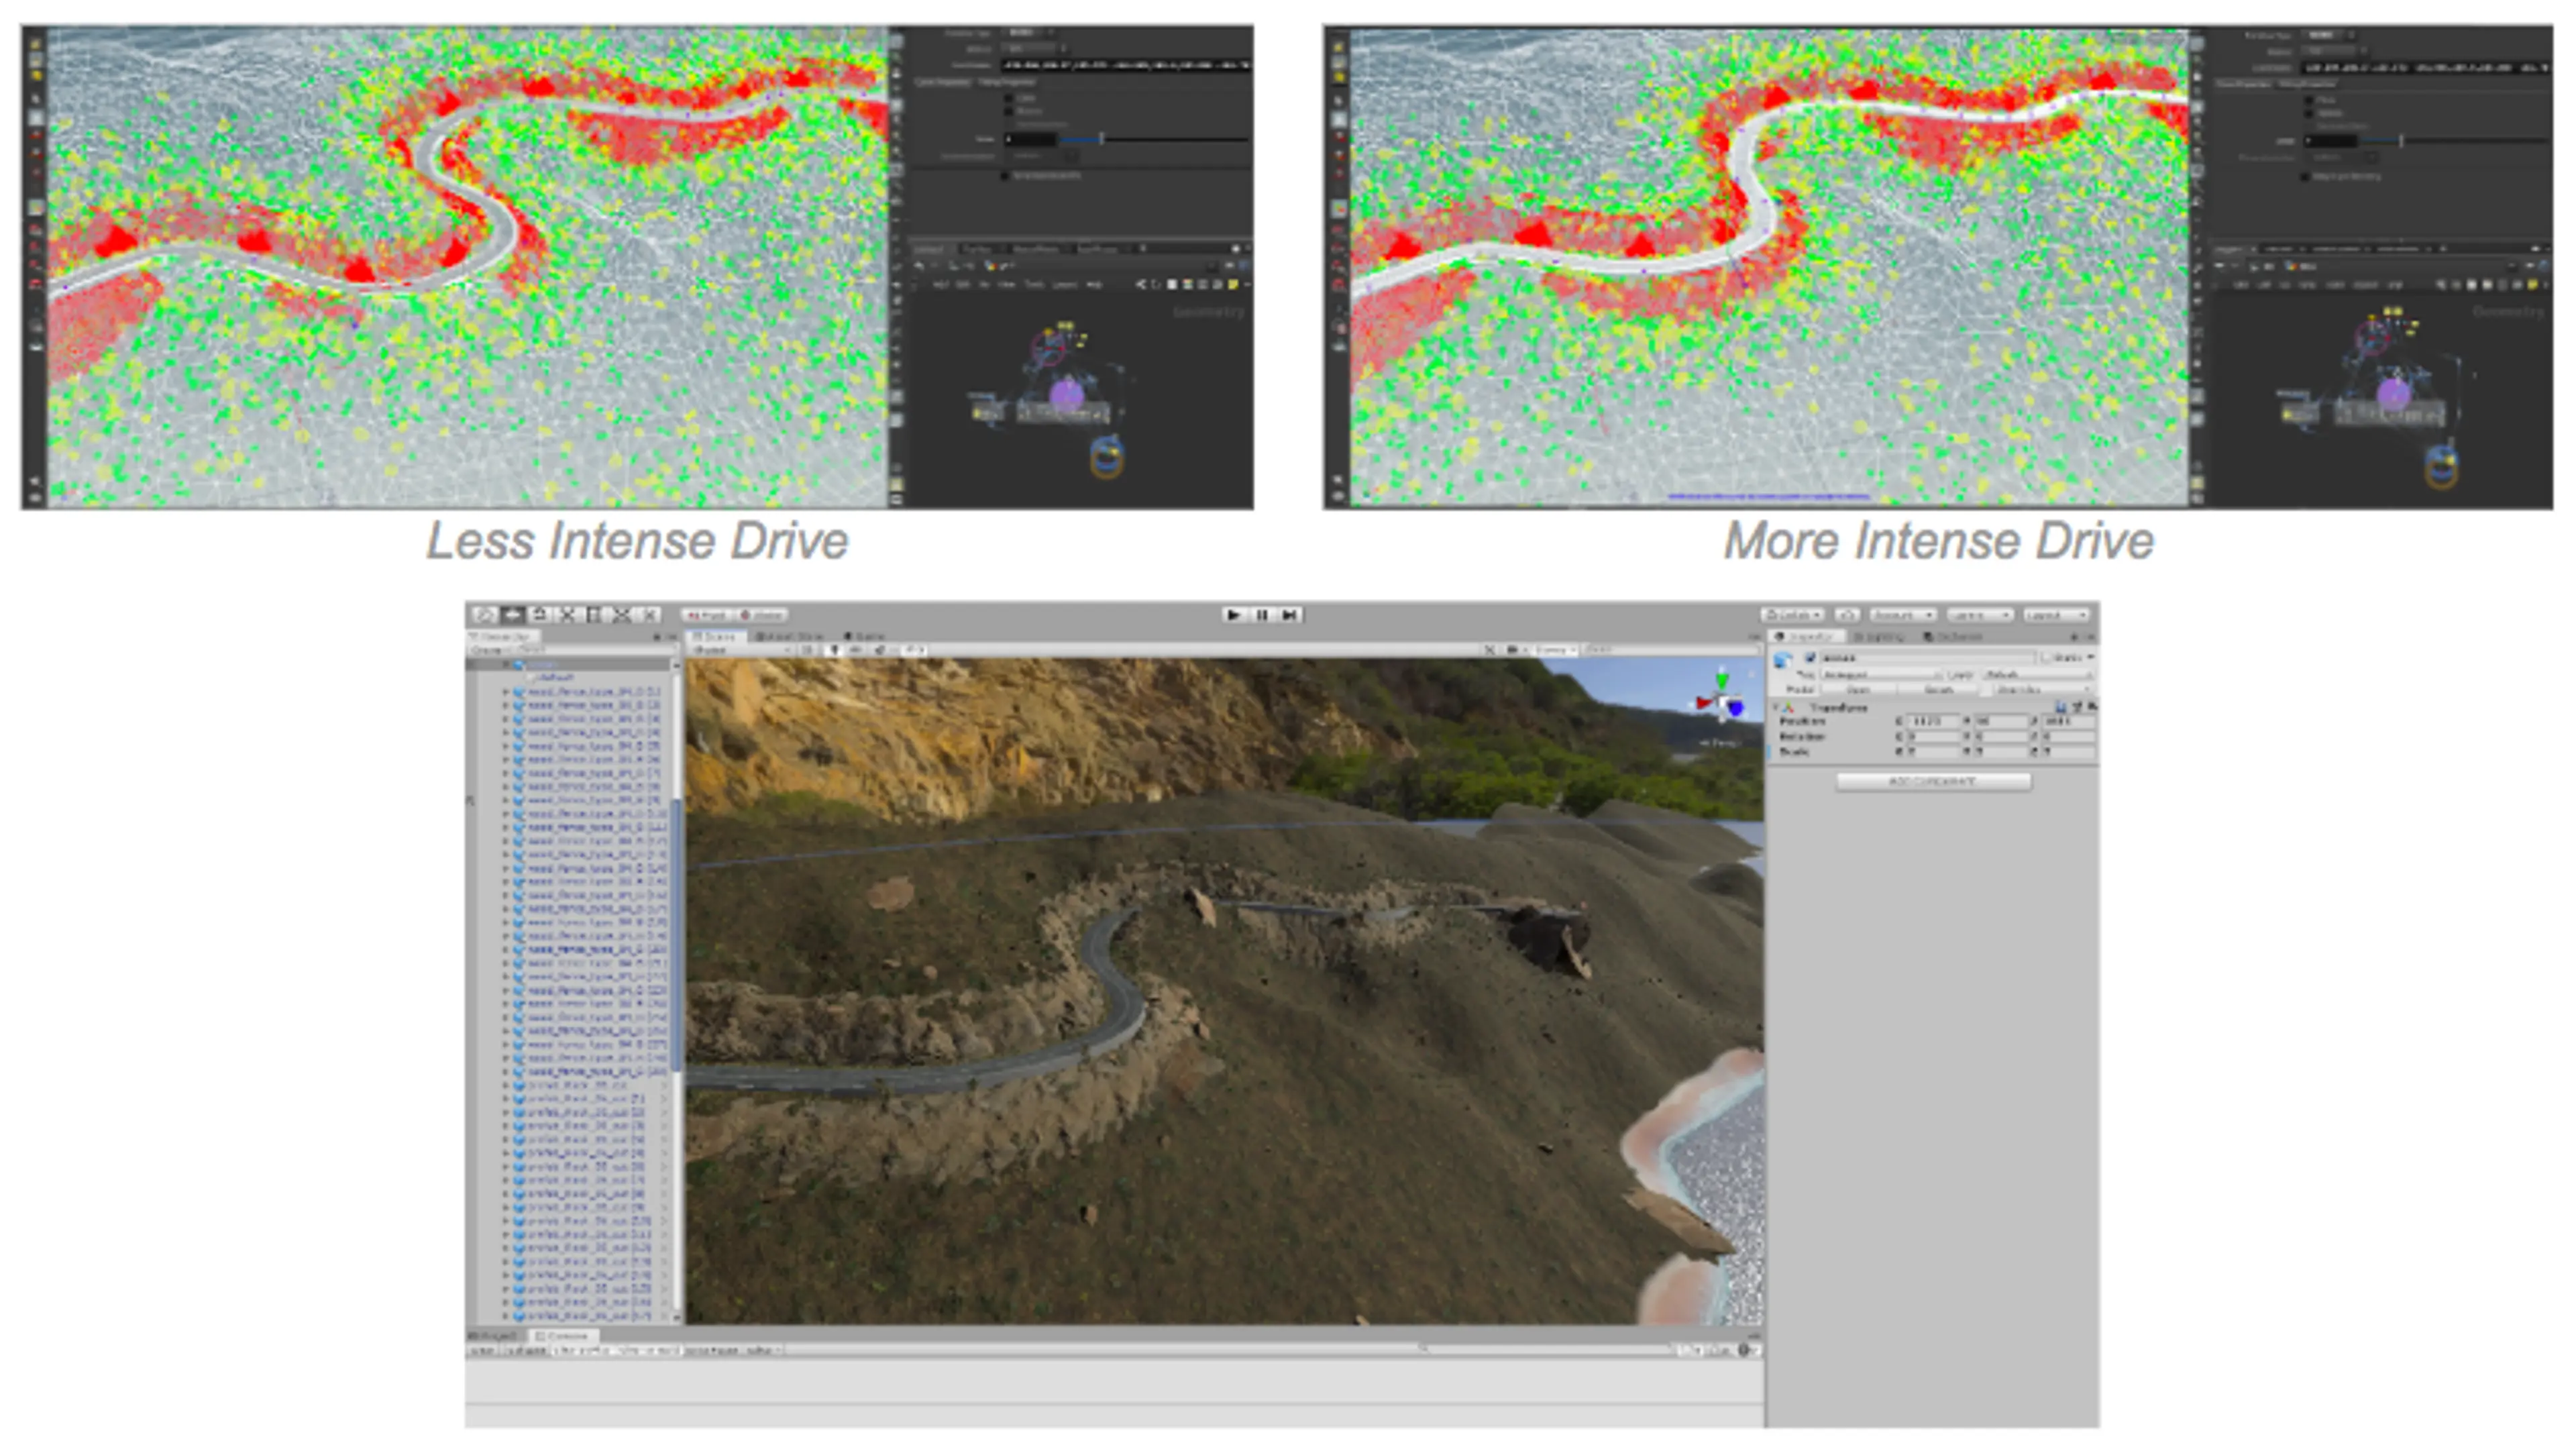Select the Scale tool in Unity toolbar
Image resolution: width=2576 pixels, height=1447 pixels.
567,614
